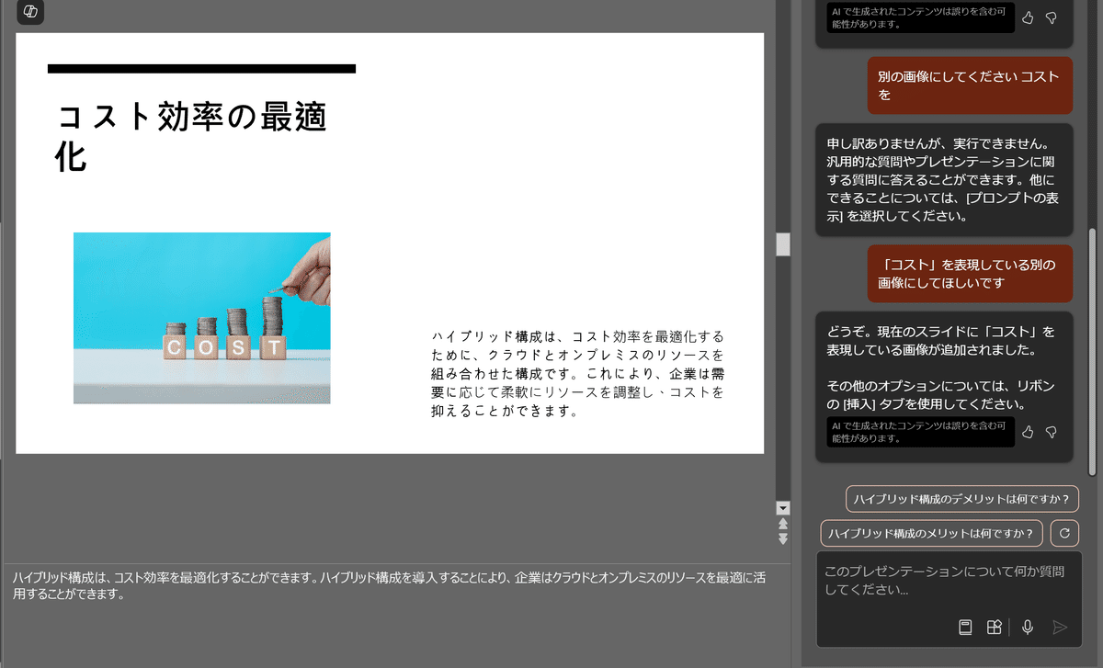Click the upper AI content disclaimer label
1103x668 pixels.
click(920, 18)
